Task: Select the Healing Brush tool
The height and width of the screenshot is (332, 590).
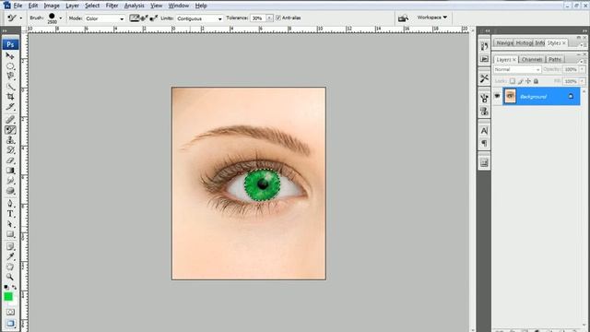Action: [10, 120]
